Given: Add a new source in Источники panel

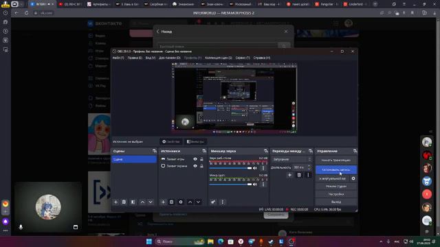Looking at the screenshot, I should (163, 202).
